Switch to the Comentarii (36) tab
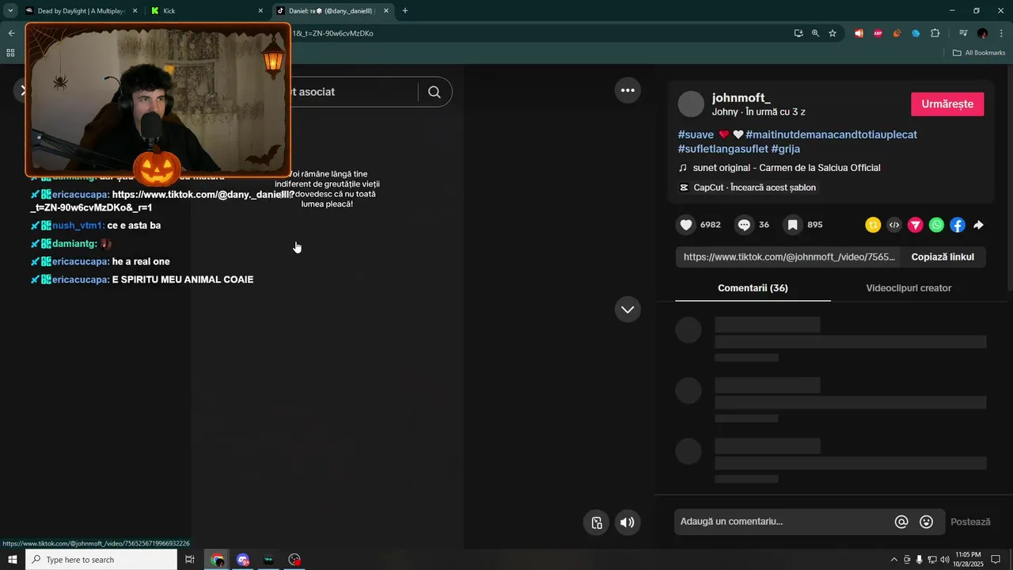Screen dimensions: 1013x570 (753, 288)
